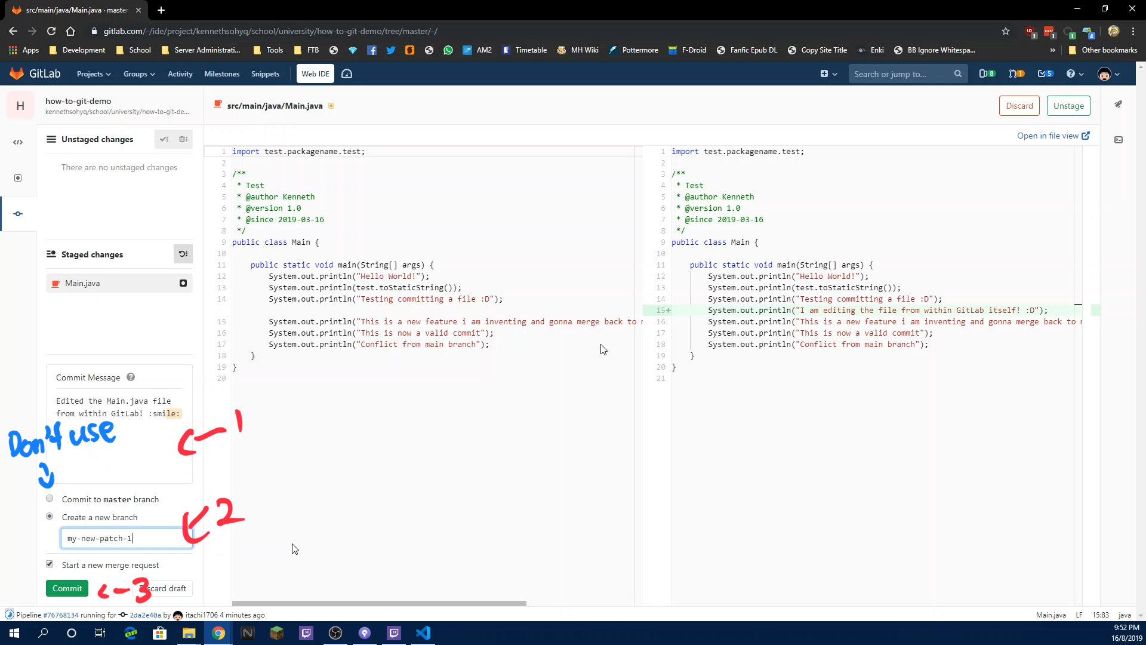The image size is (1146, 645).
Task: Open the user avatar dropdown menu
Action: point(1108,73)
